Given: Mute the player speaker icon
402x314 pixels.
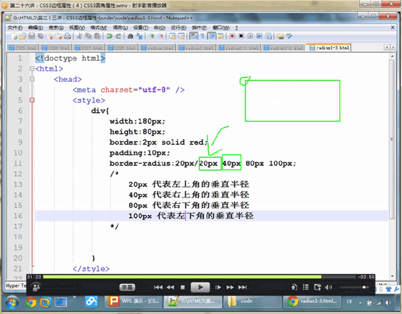Looking at the screenshot, I should (x=328, y=287).
